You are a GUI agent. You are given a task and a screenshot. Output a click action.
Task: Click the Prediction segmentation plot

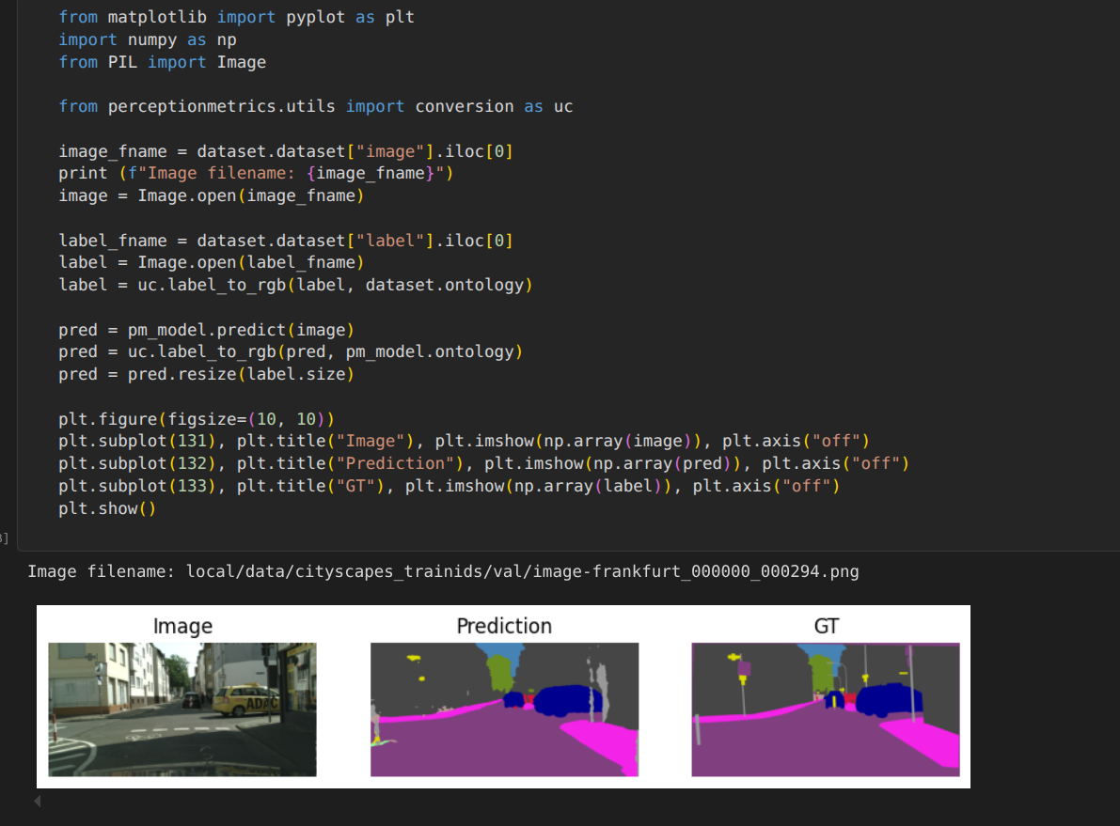504,709
